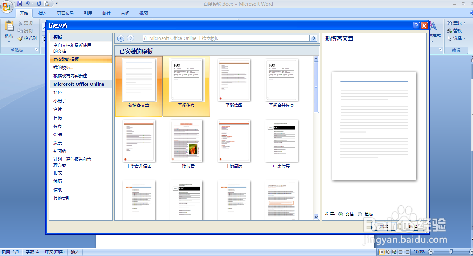This screenshot has width=473, height=256.
Task: Click the 粘贴 (Paste) clipboard icon
Action: coord(9,26)
